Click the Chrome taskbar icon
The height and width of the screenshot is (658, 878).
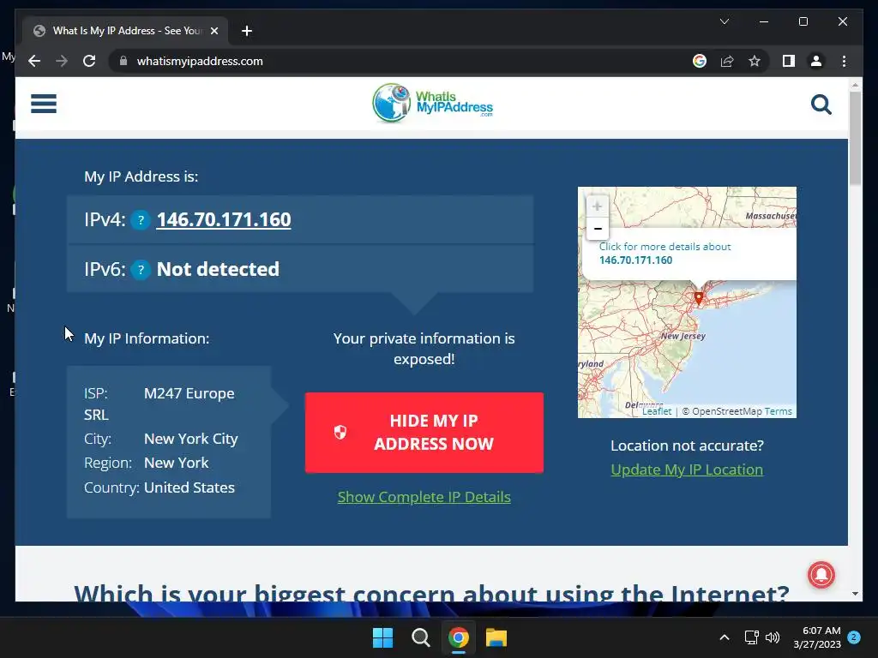tap(458, 637)
